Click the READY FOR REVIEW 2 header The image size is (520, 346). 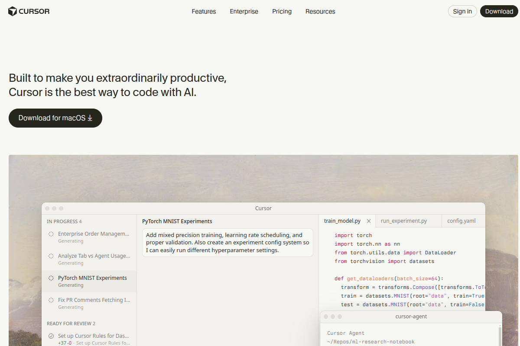click(x=71, y=324)
